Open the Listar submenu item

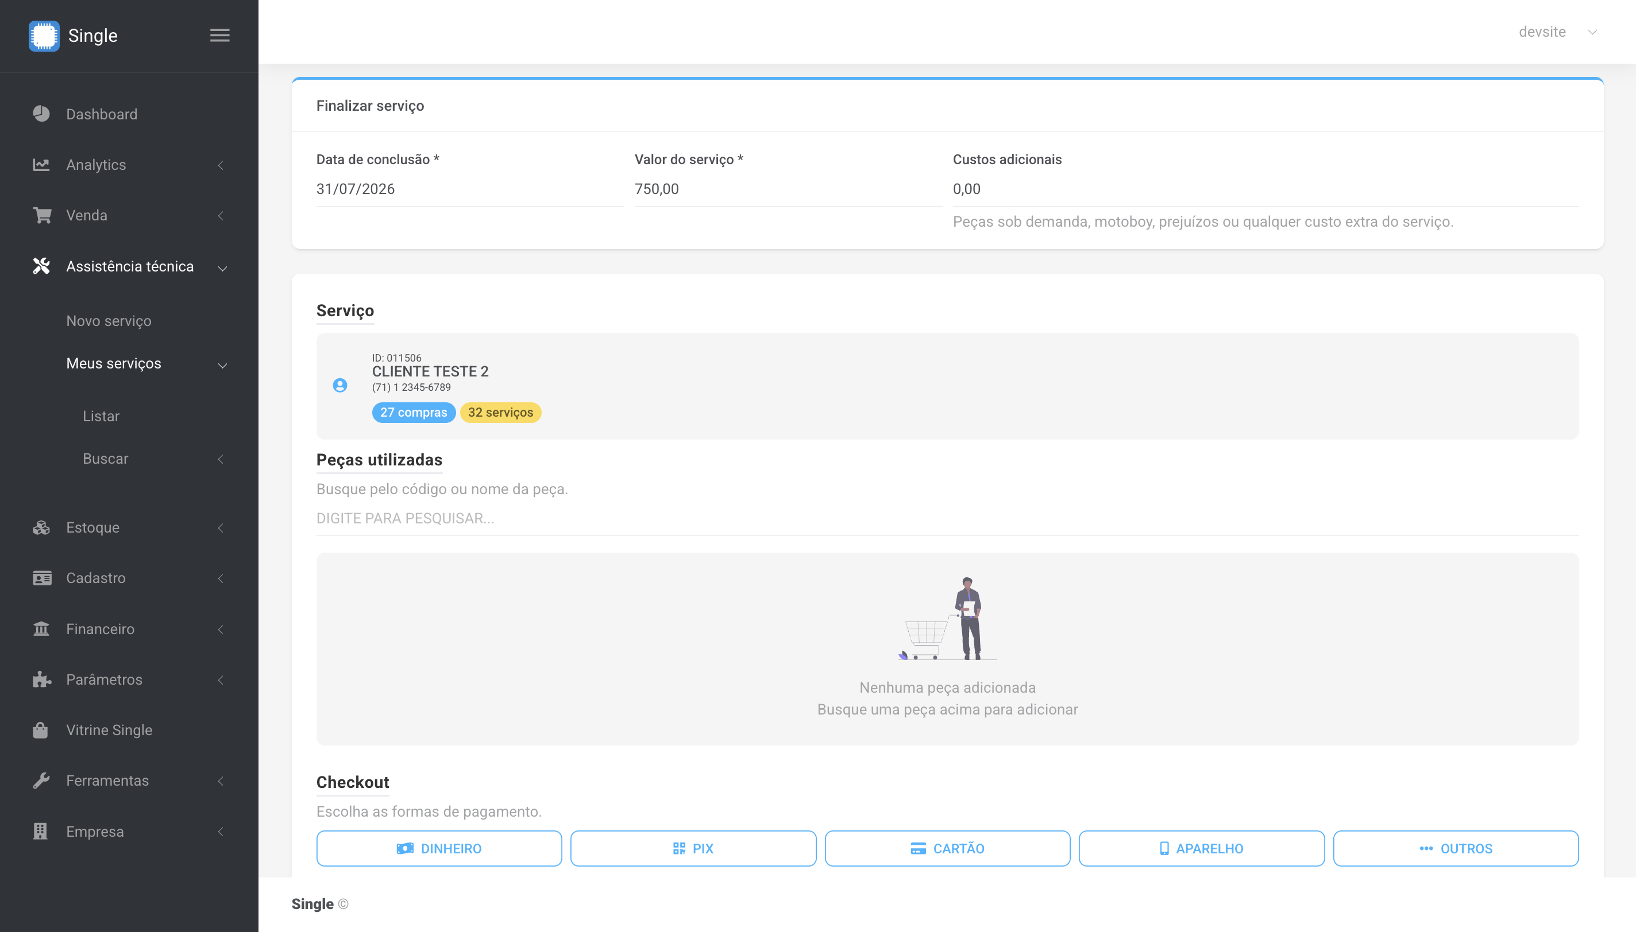101,416
